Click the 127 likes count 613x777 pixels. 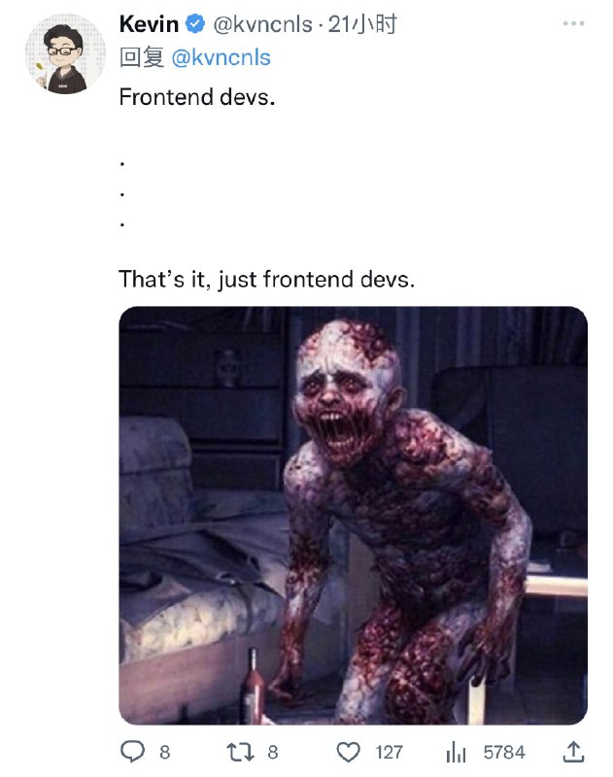point(389,752)
